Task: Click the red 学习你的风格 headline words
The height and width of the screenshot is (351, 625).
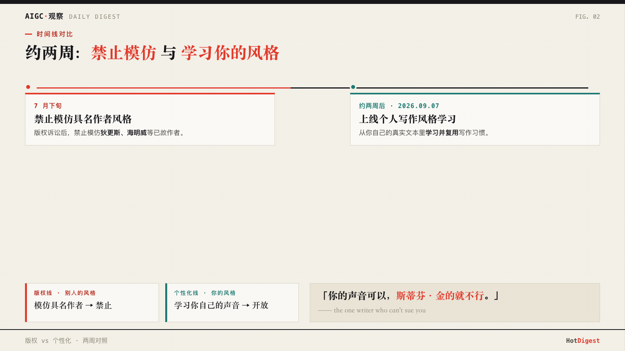Action: tap(230, 53)
